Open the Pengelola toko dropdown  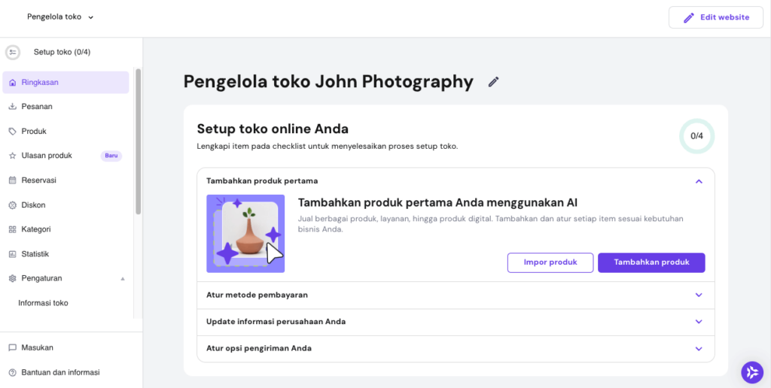click(x=60, y=17)
